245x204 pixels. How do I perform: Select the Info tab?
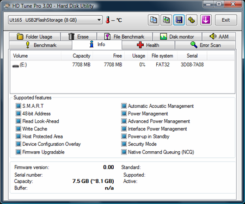97,45
